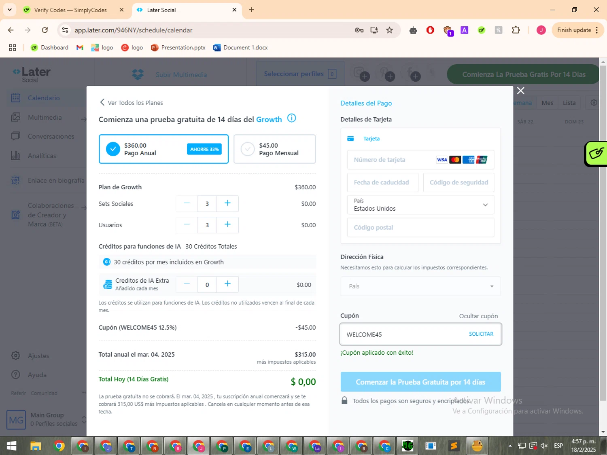The width and height of the screenshot is (607, 455).
Task: Bookmark this page with the star icon
Action: [x=389, y=30]
